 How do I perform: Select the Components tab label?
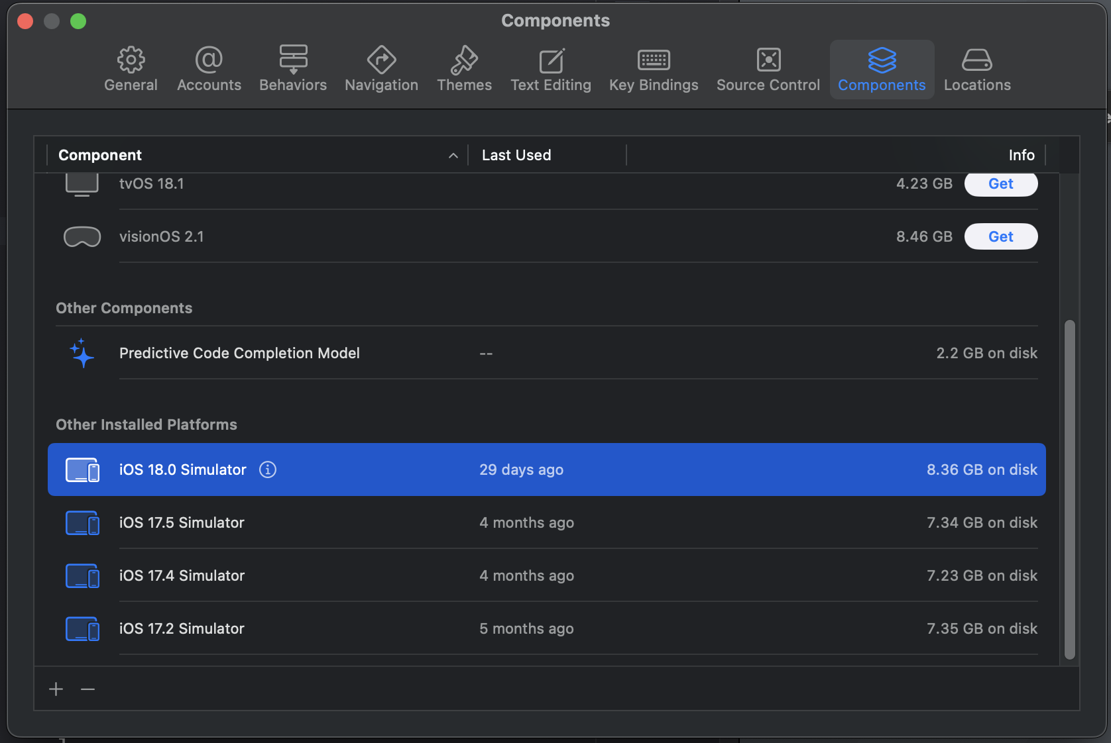point(882,85)
